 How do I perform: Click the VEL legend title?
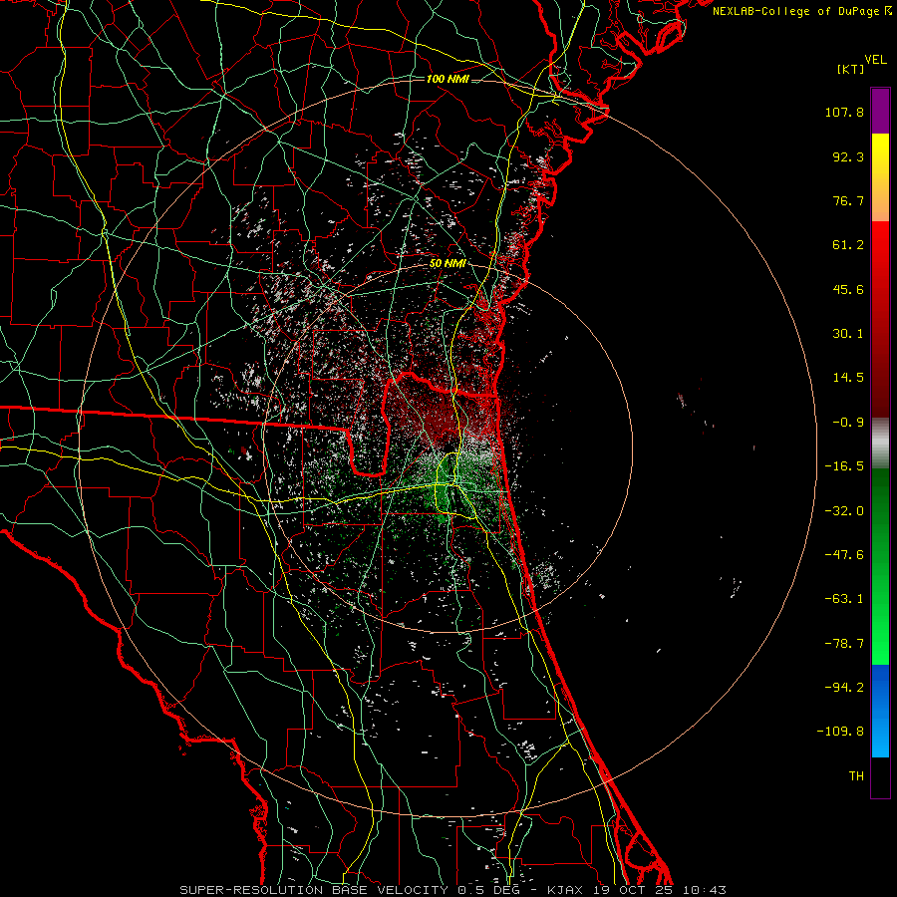coord(875,60)
